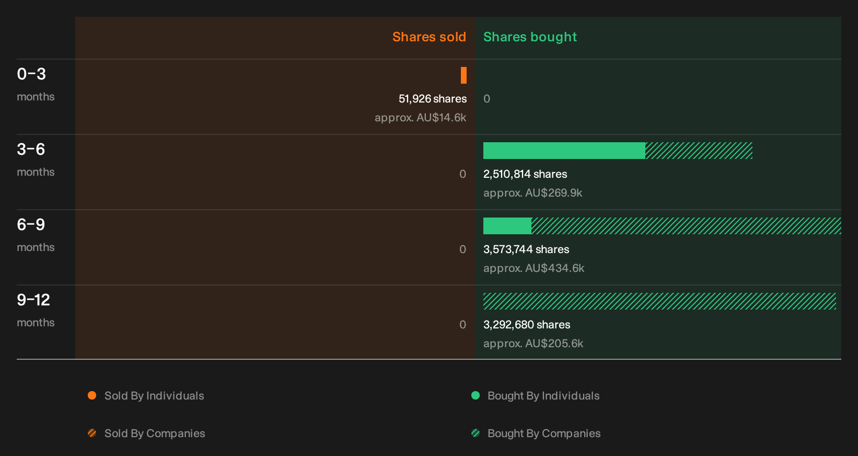Click the 0-3 months row label
858x456 pixels.
pyautogui.click(x=36, y=84)
